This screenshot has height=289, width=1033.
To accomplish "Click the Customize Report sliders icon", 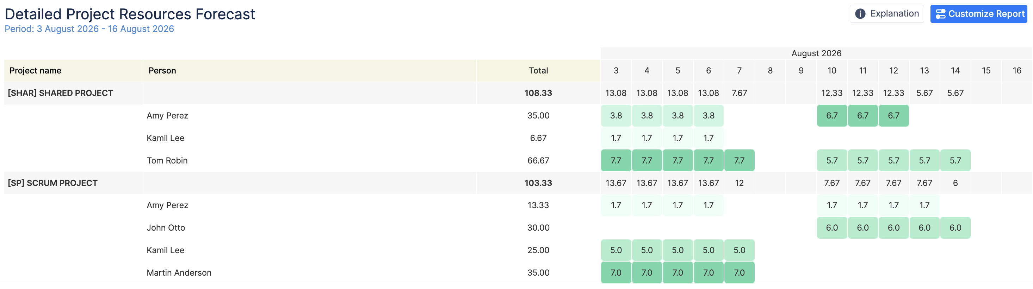I will click(x=940, y=14).
